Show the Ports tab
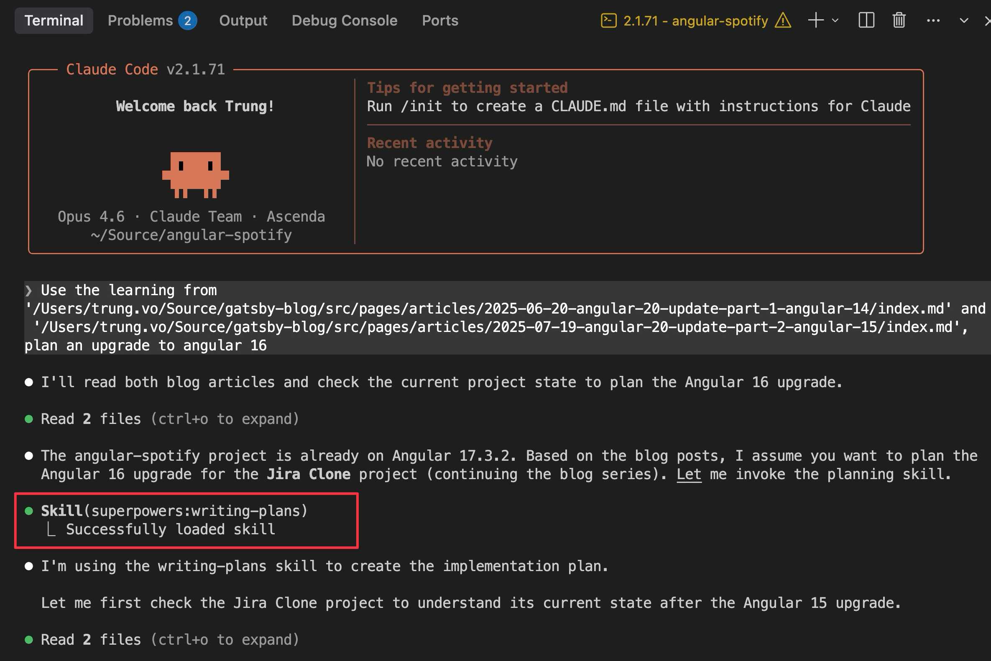The height and width of the screenshot is (661, 991). (440, 20)
